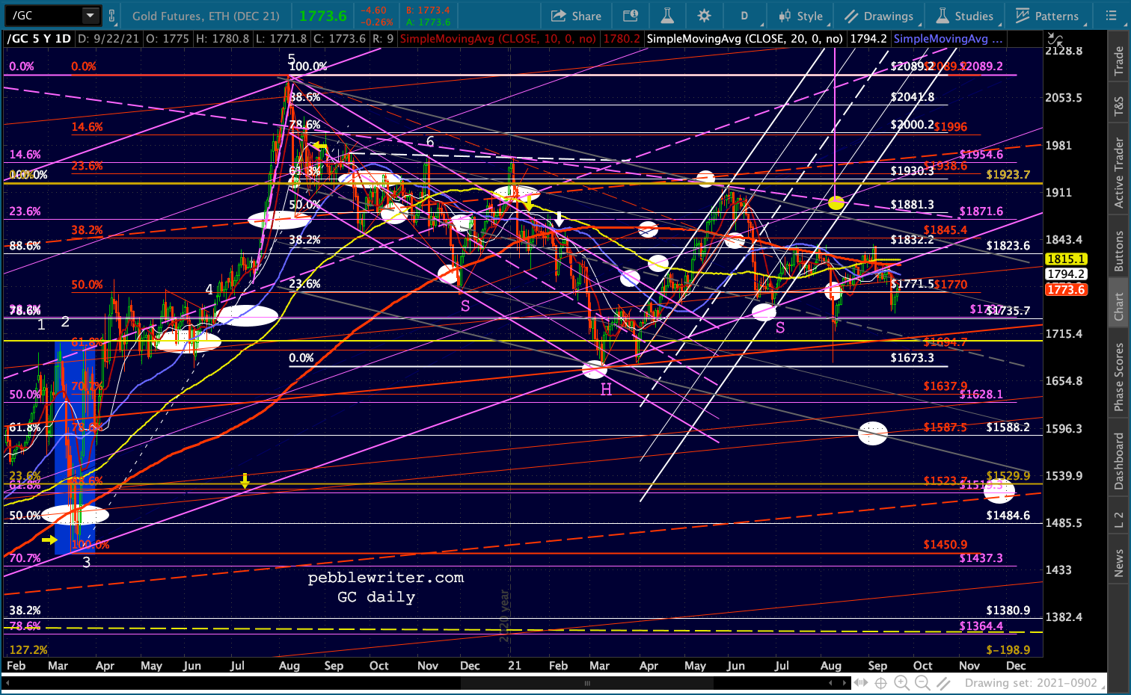1131x695 pixels.
Task: Click the magenta H head-and-shoulders label
Action: pos(606,389)
